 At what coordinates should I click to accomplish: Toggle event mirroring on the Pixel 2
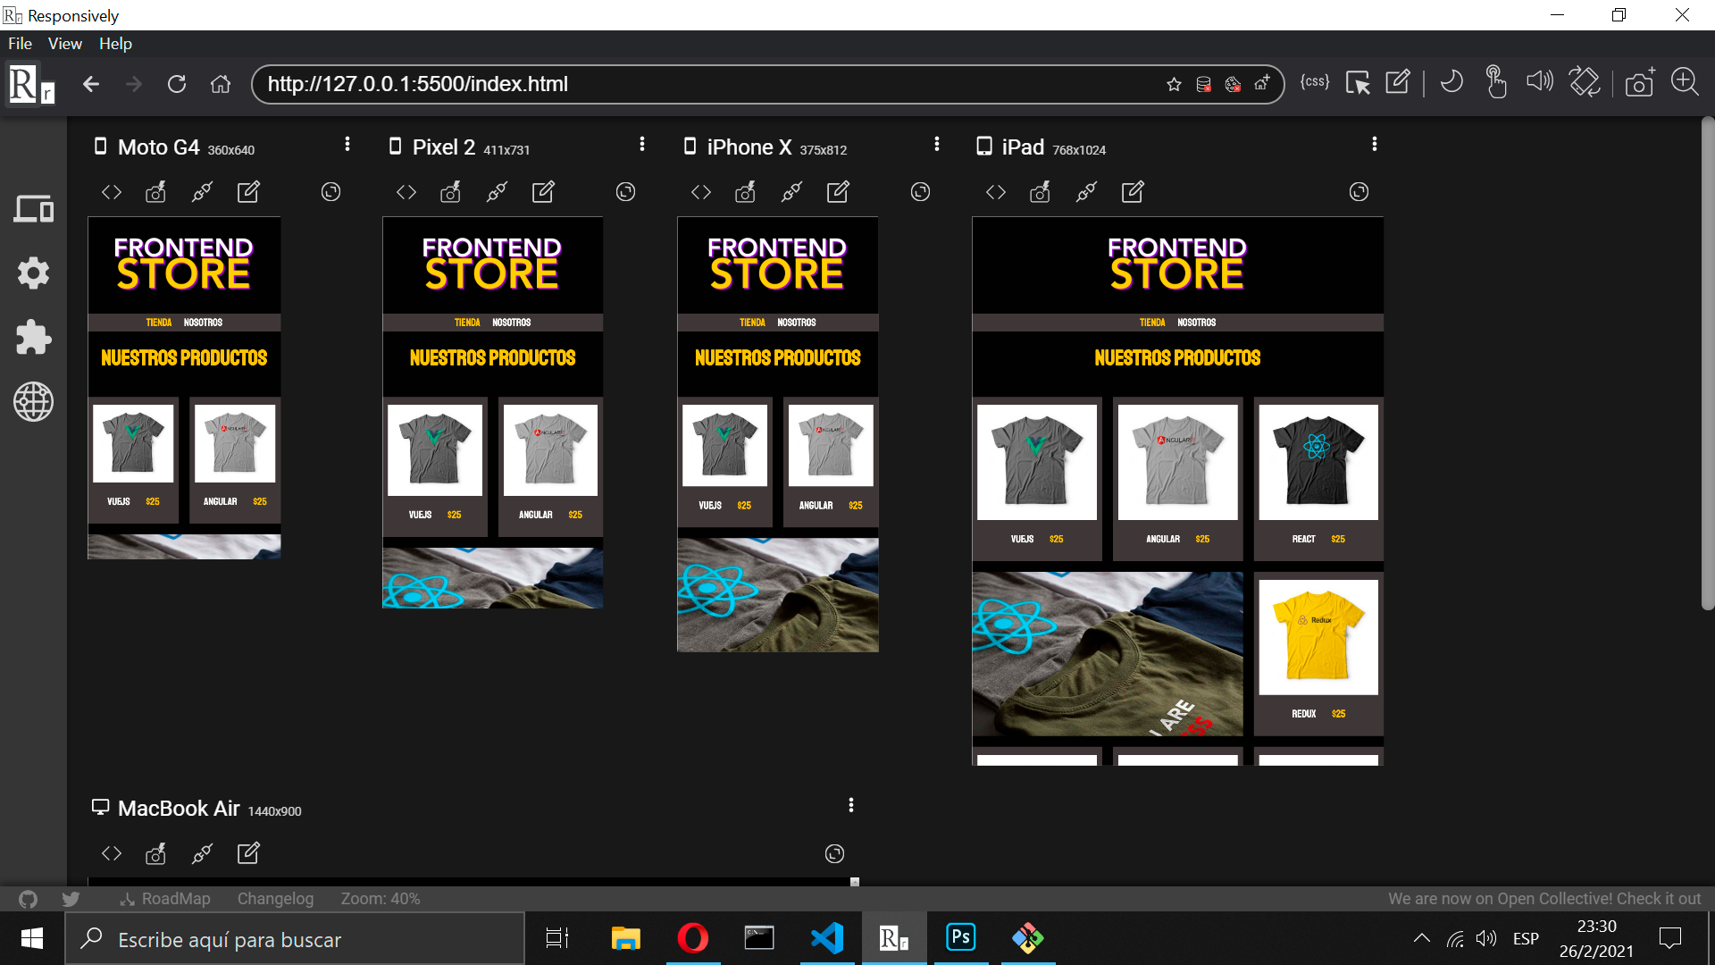(496, 191)
